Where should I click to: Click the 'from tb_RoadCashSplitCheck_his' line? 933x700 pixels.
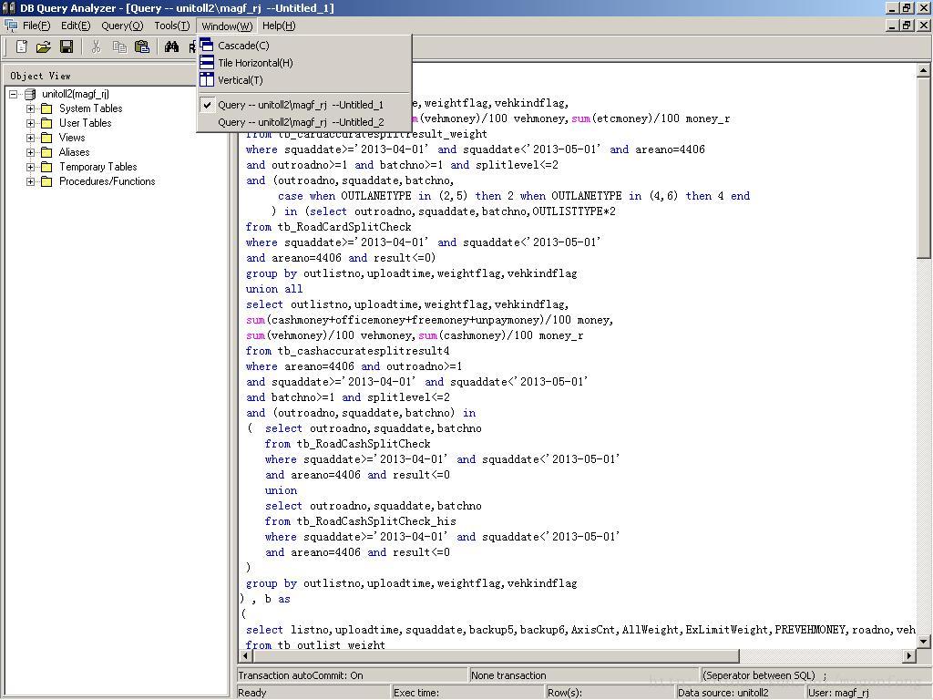361,521
